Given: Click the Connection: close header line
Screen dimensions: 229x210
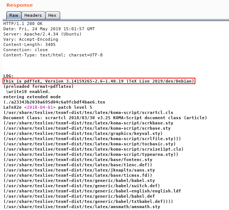Looking at the screenshot, I should [x=25, y=50].
